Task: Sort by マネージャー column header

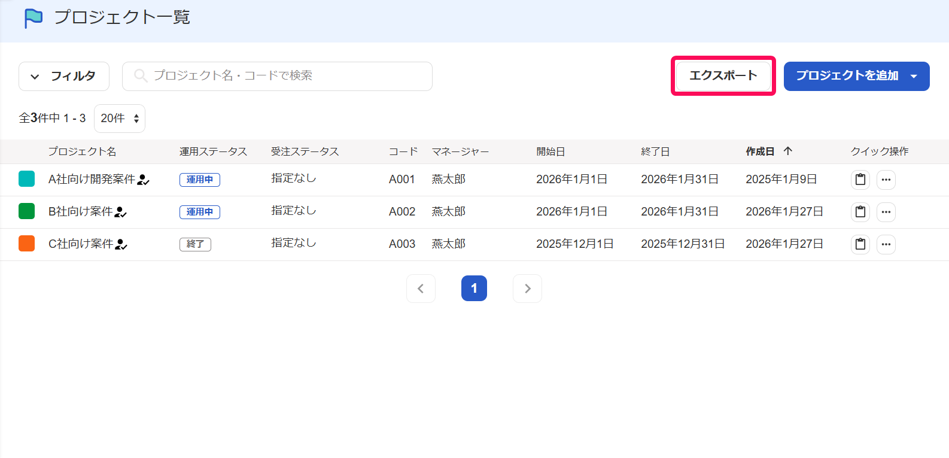Action: [x=460, y=151]
